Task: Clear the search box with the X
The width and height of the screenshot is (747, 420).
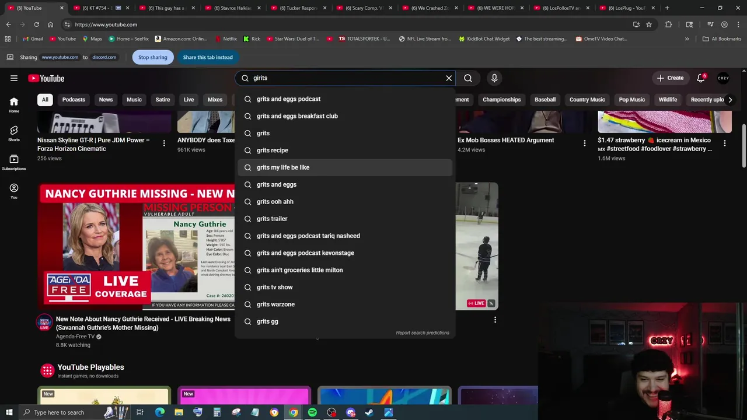Action: [449, 78]
